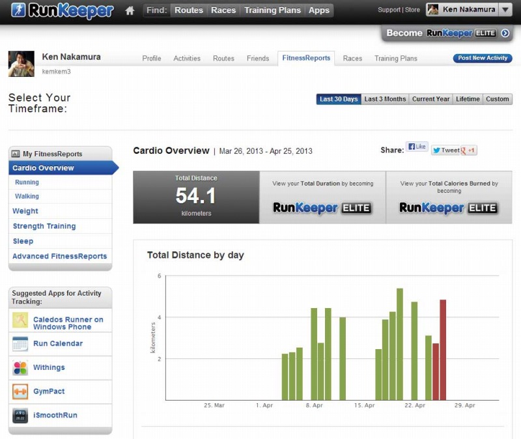Screen dimensions: 521x439
Task: Click the Run Calendar app icon
Action: coord(20,344)
